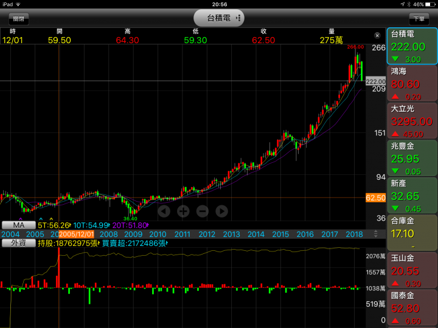The image size is (438, 328).
Task: Expand the 持股 holdings value arrow
Action: (99, 243)
